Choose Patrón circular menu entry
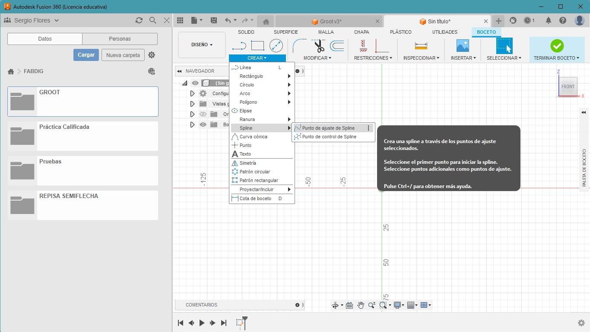Image resolution: width=590 pixels, height=332 pixels. pos(262,172)
